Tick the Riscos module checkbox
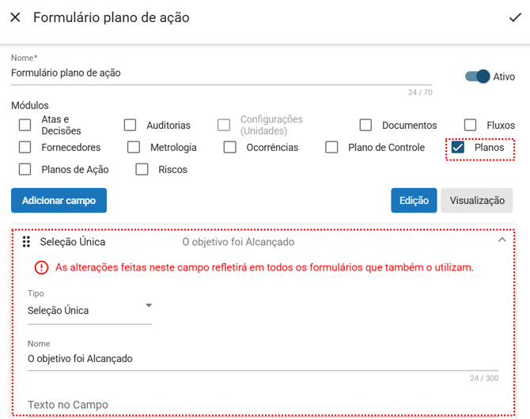Viewport: 530px width, 419px height. [x=142, y=169]
